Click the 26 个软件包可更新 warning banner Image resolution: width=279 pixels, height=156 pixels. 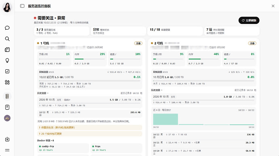pos(90,134)
